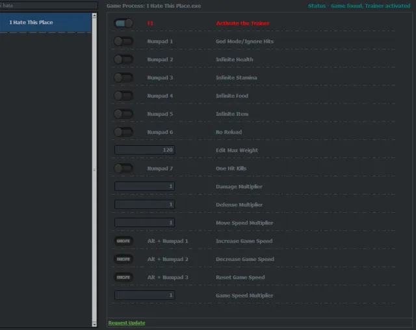Select I Hate This Place in game list

click(x=45, y=23)
